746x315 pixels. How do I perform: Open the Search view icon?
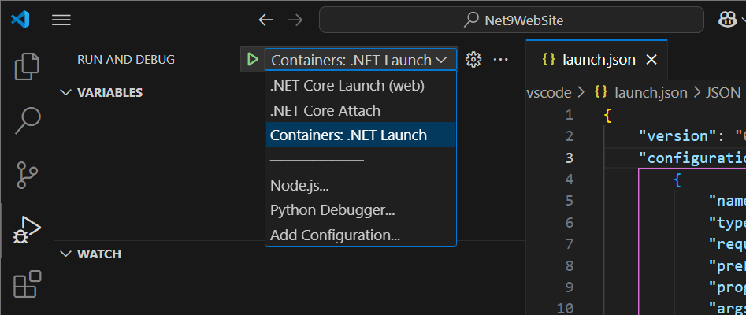pos(27,120)
